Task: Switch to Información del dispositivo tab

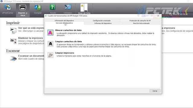Action: coord(64,21)
